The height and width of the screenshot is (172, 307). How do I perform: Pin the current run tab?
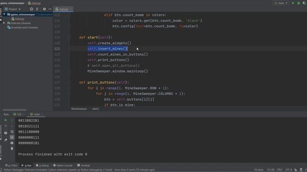[x=6, y=140]
